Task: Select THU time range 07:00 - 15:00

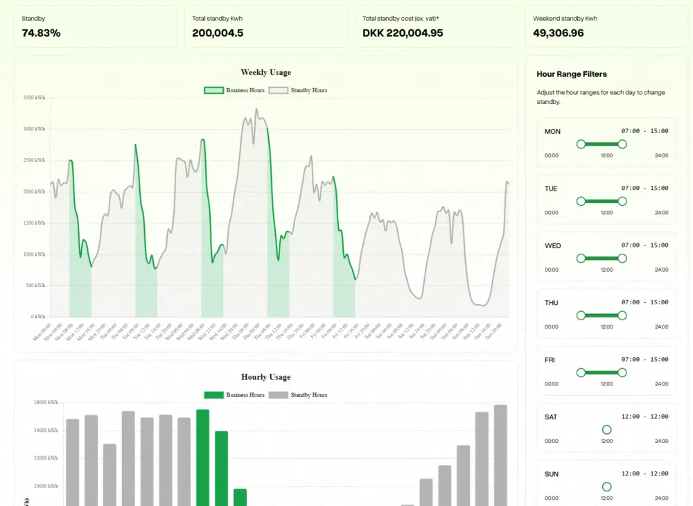Action: click(x=644, y=302)
